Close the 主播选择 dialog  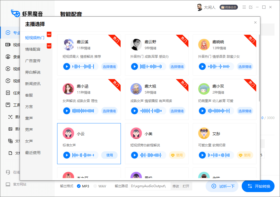[x=255, y=22]
